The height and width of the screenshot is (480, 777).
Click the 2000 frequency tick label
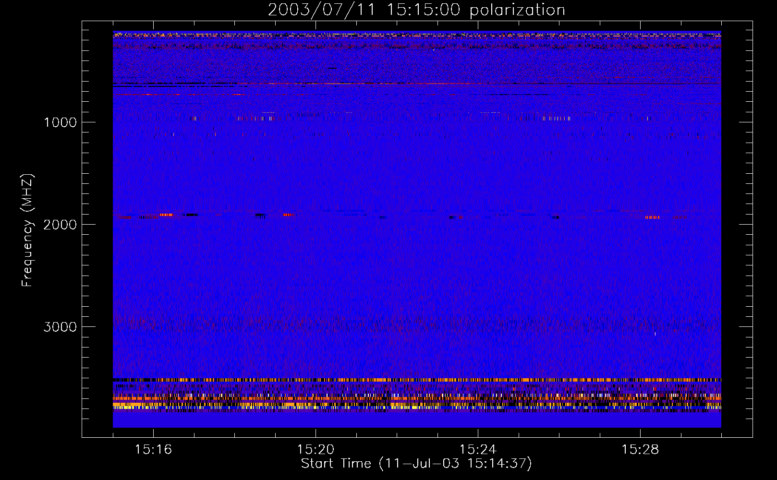coord(60,225)
